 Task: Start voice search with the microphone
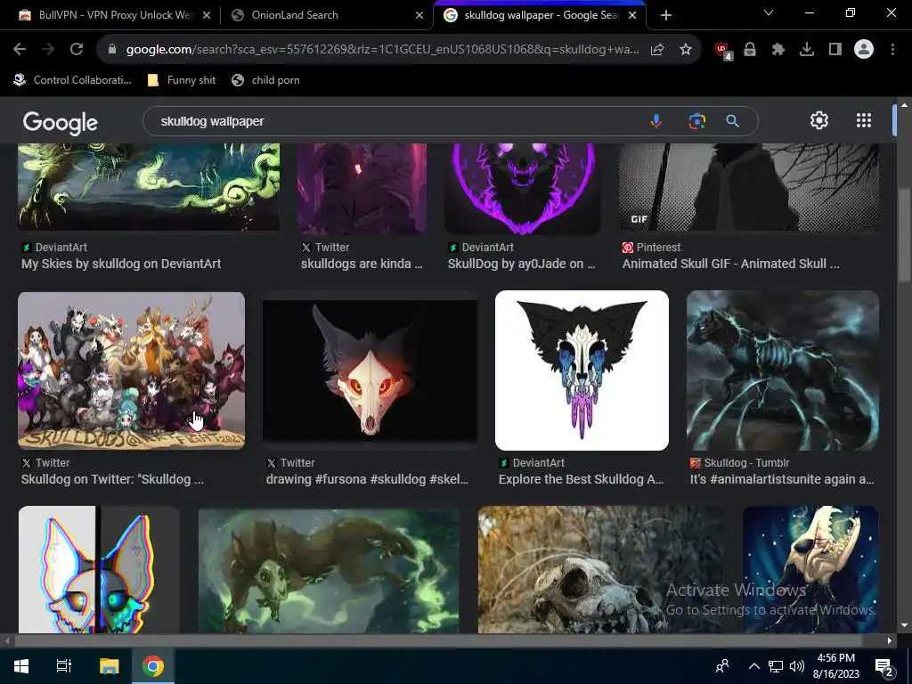click(x=656, y=121)
